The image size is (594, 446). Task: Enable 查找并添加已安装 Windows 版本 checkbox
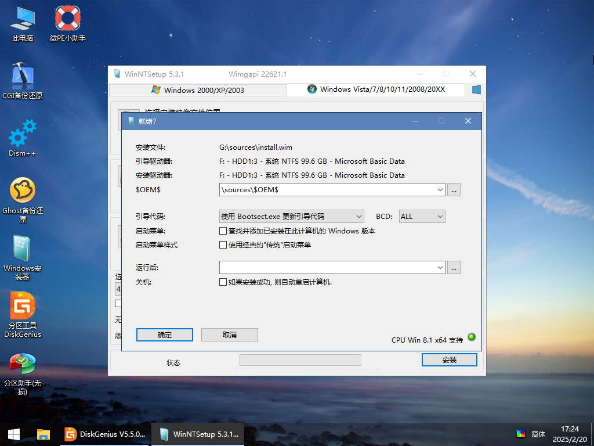(223, 231)
